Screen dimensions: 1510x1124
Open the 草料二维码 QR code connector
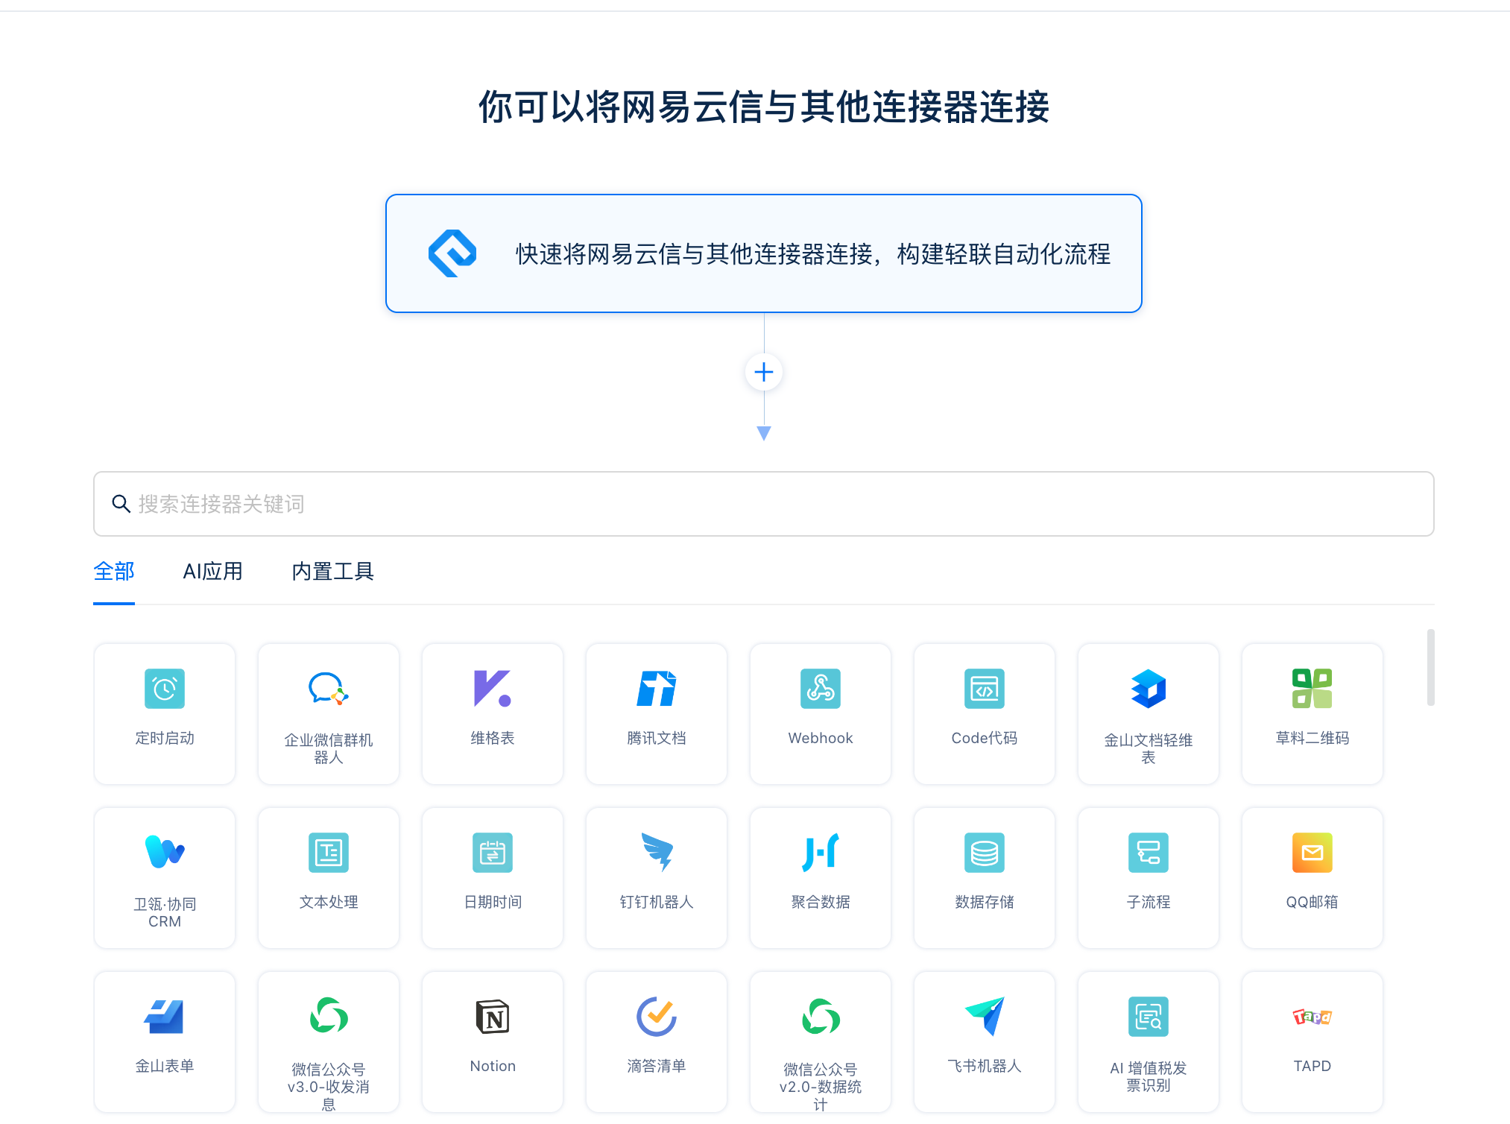1312,689
